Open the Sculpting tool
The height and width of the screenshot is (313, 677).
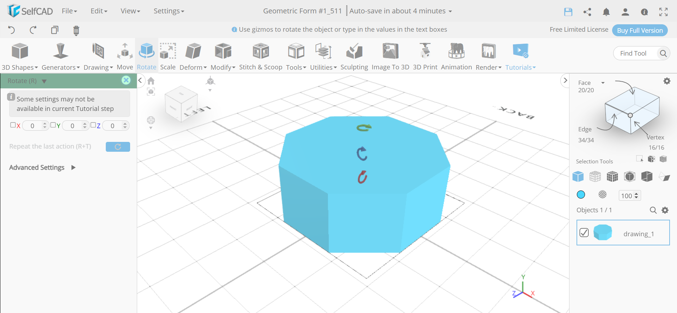click(x=354, y=56)
